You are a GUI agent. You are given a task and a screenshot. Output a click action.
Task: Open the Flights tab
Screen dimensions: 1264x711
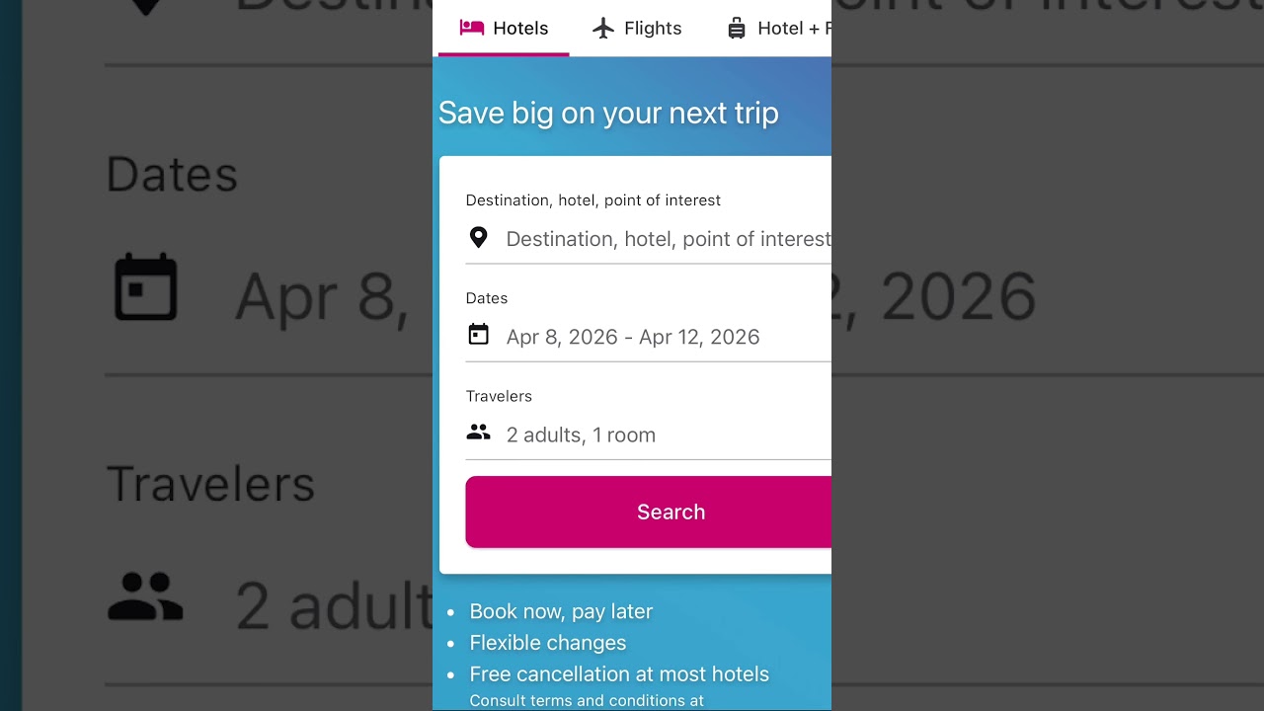point(653,29)
